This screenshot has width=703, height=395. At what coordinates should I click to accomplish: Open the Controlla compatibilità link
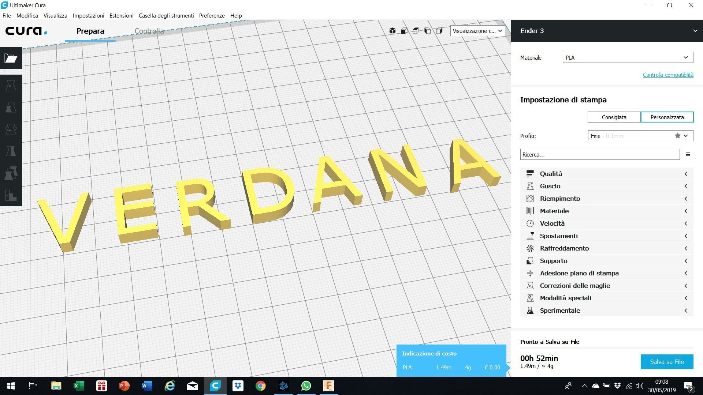(668, 75)
